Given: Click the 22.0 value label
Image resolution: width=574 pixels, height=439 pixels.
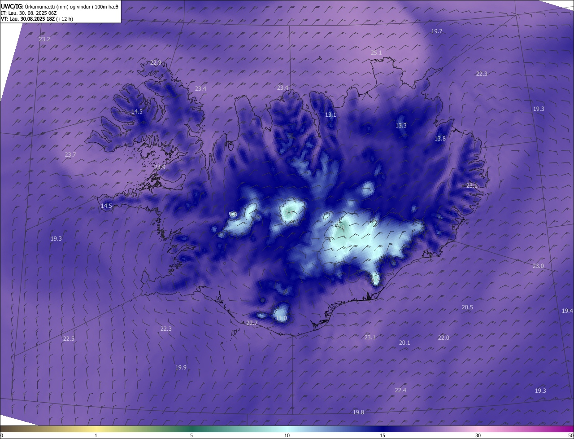Looking at the screenshot, I should point(444,338).
